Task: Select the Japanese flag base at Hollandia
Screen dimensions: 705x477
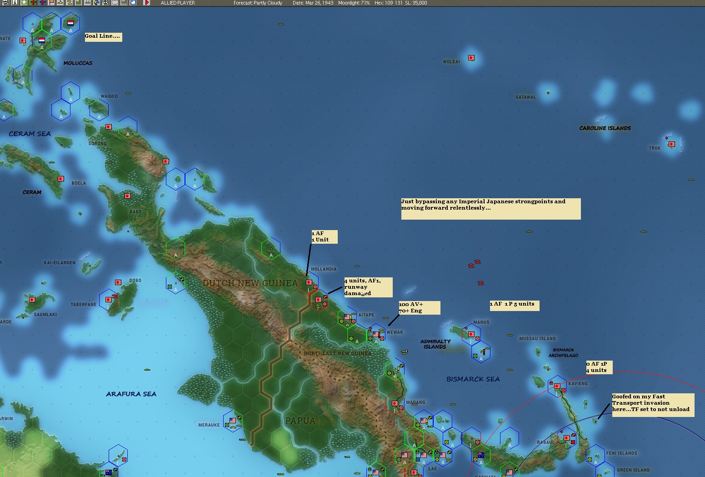Action: tap(309, 282)
